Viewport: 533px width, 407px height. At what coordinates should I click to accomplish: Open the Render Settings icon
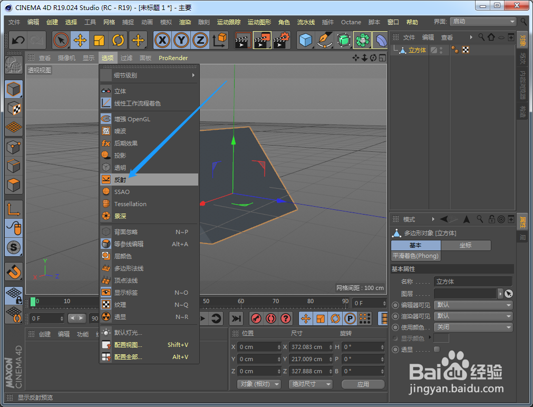(282, 40)
